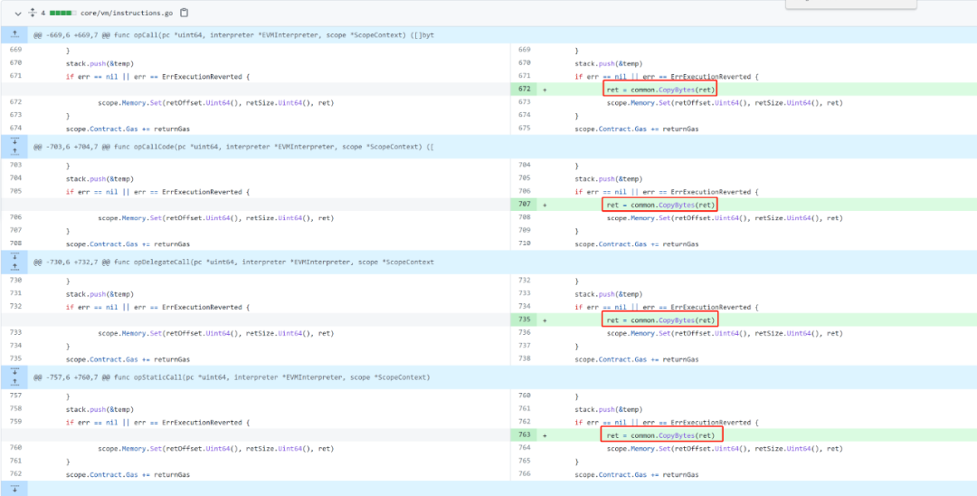
Task: Expand up arrow beside the opCallCode hunk header
Action: tap(15, 151)
